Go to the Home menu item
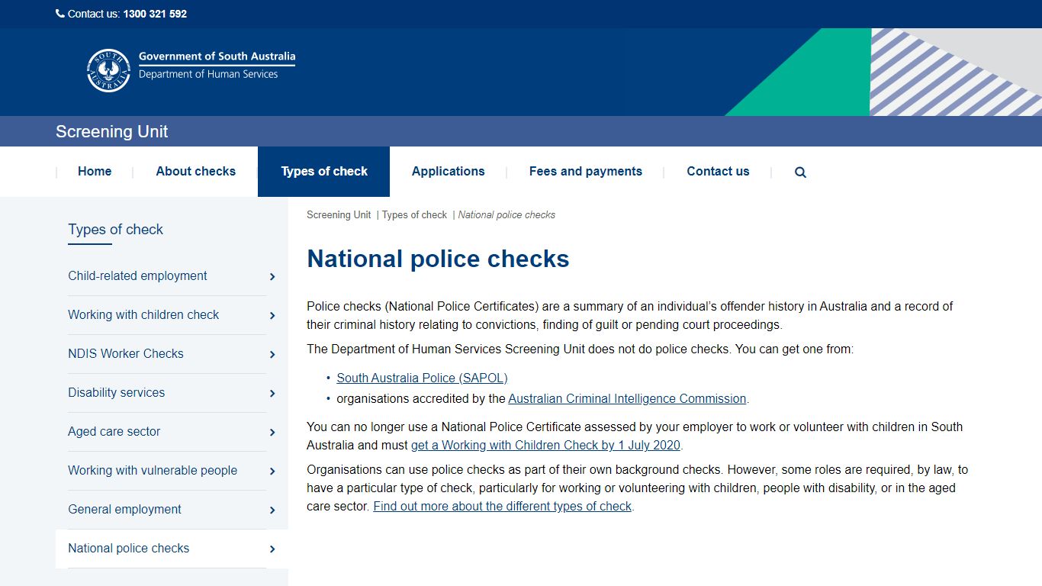 coord(95,172)
